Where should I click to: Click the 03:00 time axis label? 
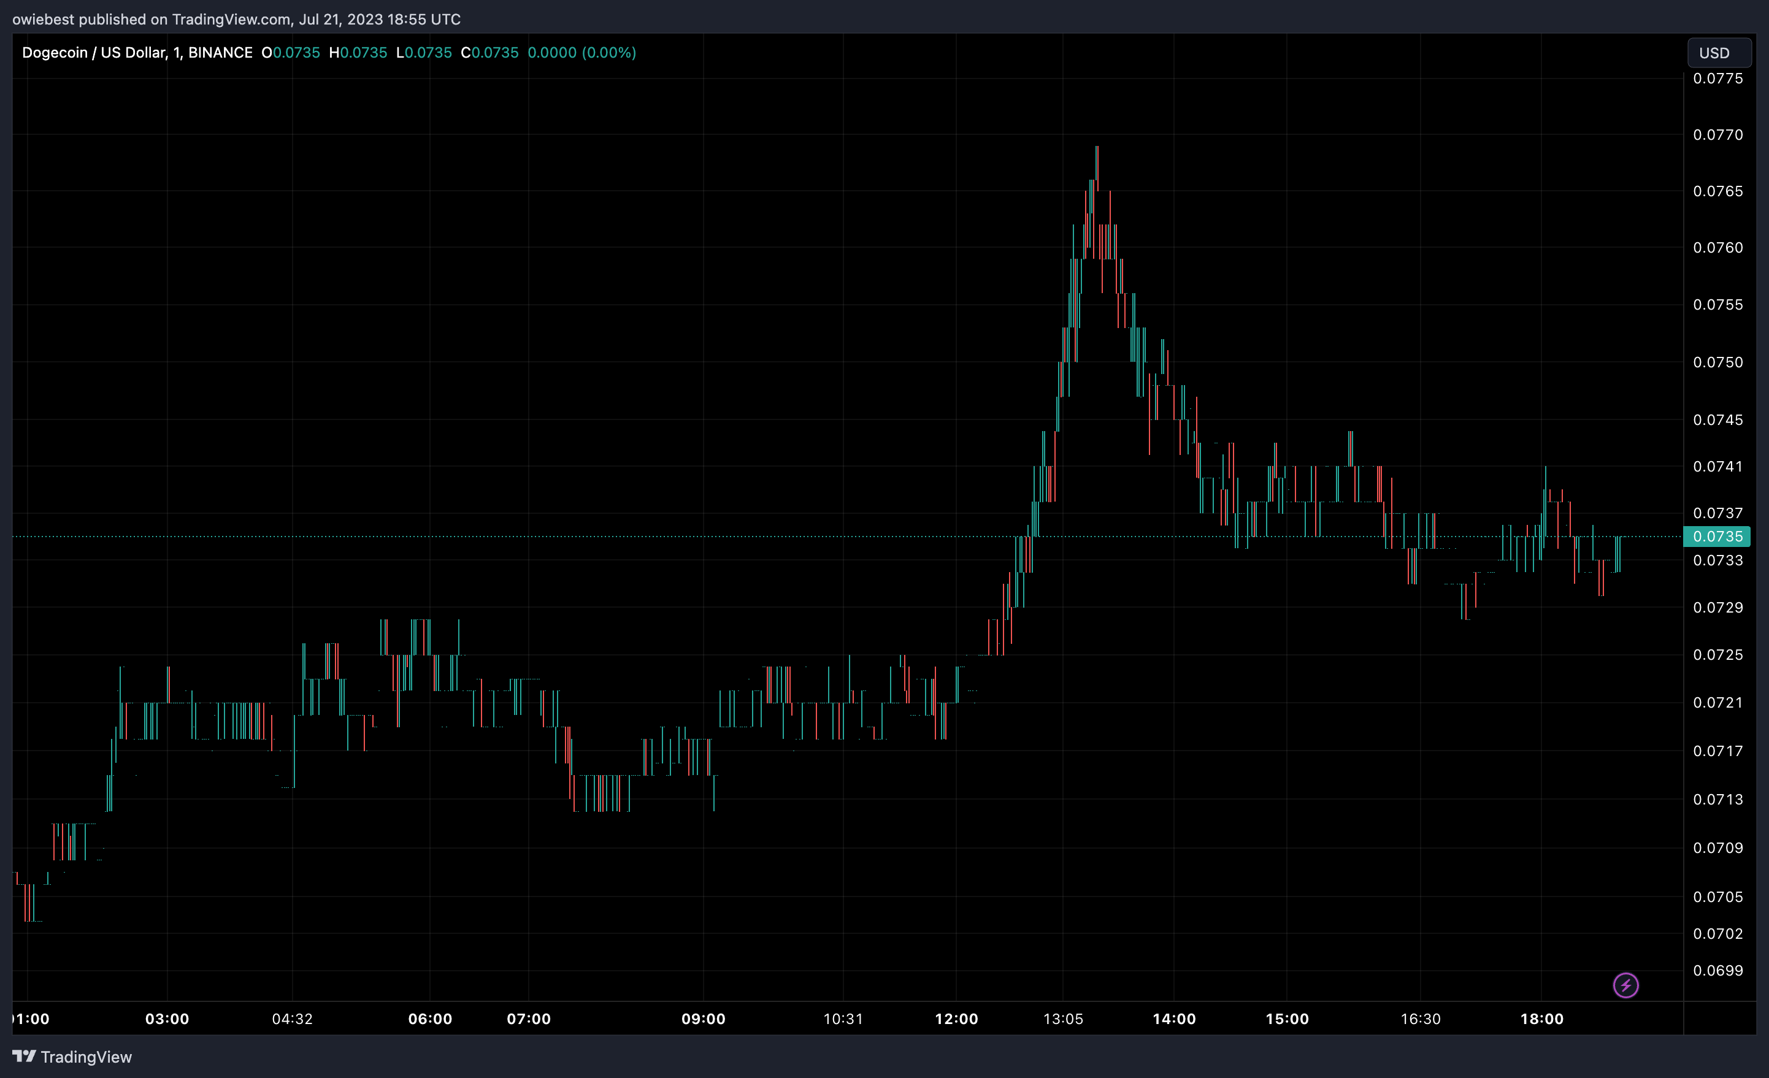coord(167,1019)
